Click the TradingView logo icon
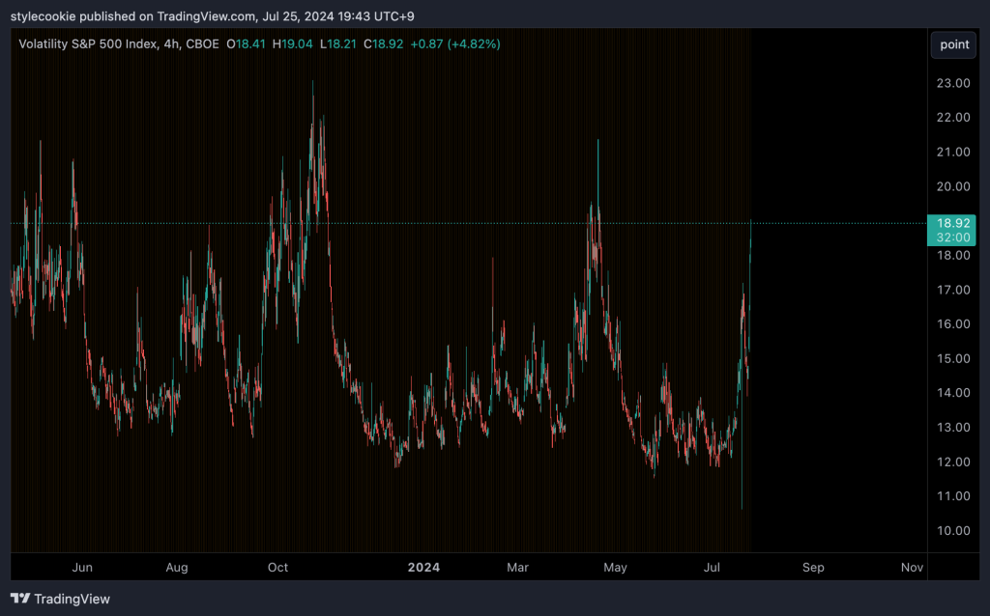Image resolution: width=990 pixels, height=616 pixels. 19,599
